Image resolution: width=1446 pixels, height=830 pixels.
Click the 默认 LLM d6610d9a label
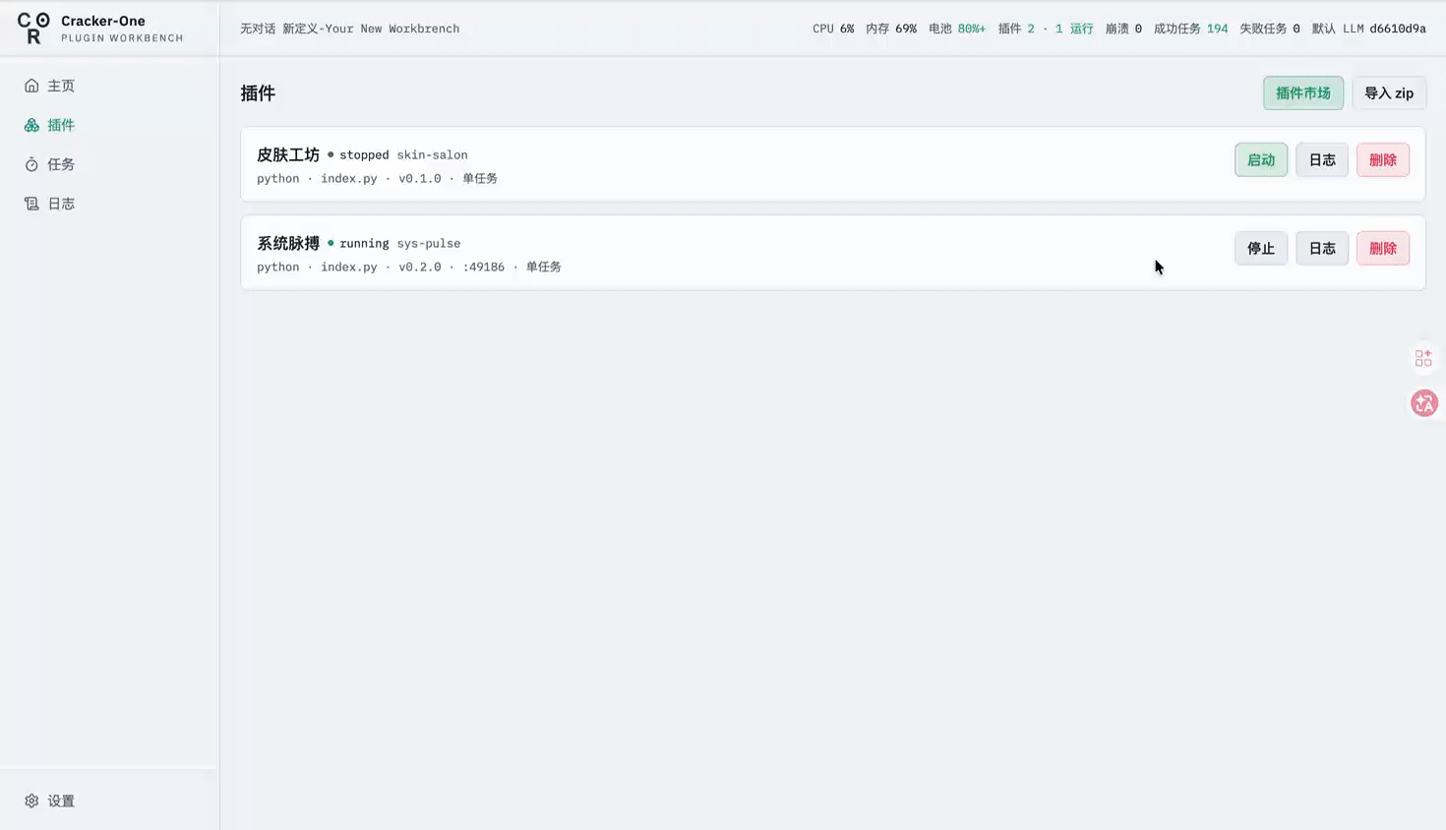coord(1368,29)
